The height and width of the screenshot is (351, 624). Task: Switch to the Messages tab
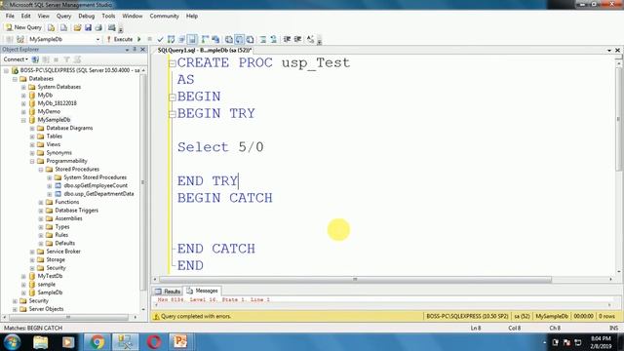(203, 291)
